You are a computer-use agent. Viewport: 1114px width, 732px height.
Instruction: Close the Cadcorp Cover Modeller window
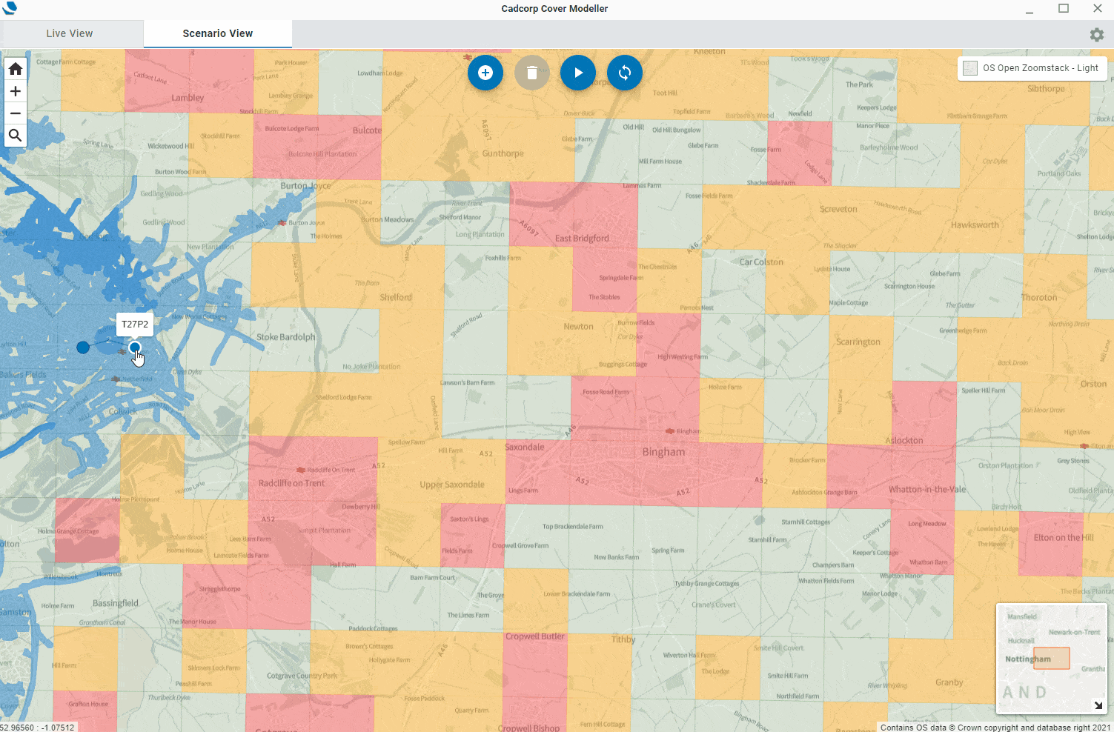tap(1098, 9)
